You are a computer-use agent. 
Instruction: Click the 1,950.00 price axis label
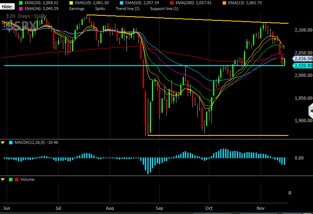click(303, 98)
